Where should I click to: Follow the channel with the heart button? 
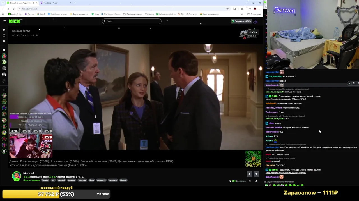(x=256, y=174)
